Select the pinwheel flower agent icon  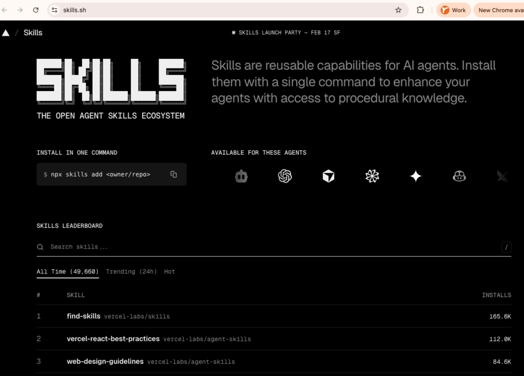(x=372, y=176)
